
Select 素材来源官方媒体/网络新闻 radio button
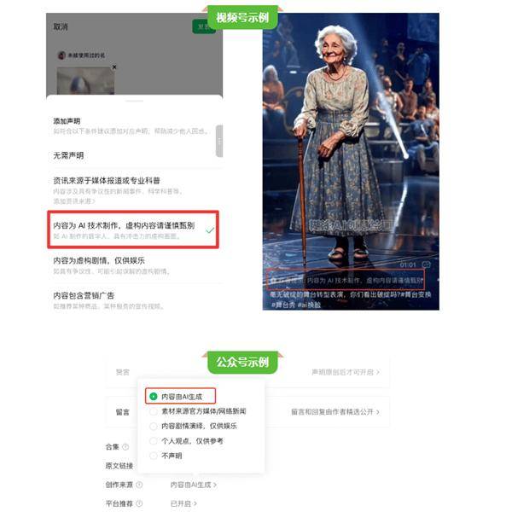tap(154, 411)
